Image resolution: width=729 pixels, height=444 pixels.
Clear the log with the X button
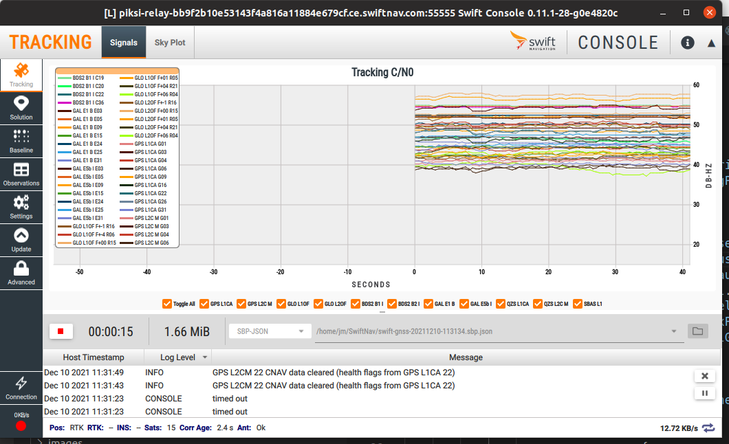(x=705, y=376)
